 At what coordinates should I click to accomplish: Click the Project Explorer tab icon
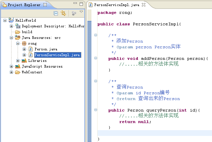click(4, 5)
